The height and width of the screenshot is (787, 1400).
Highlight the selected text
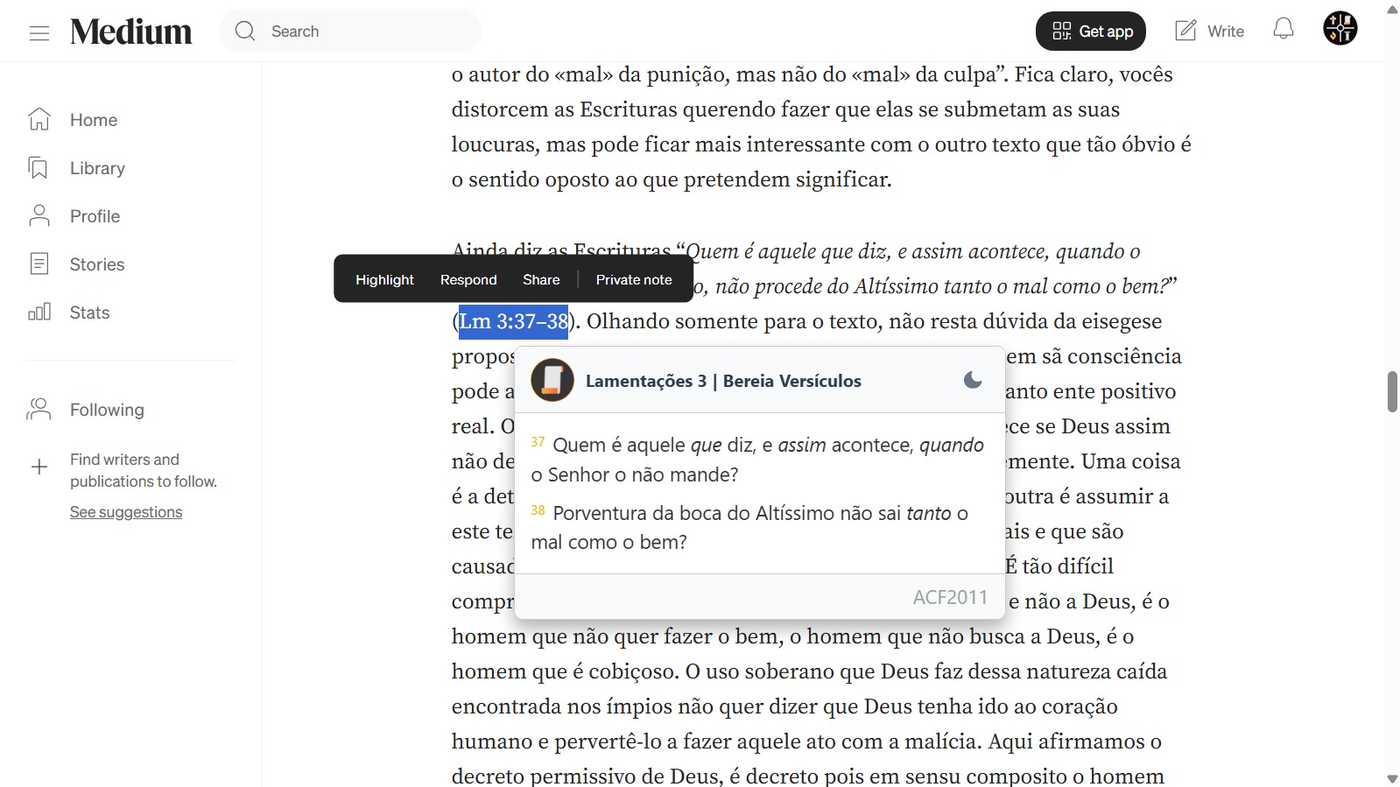[x=384, y=279]
